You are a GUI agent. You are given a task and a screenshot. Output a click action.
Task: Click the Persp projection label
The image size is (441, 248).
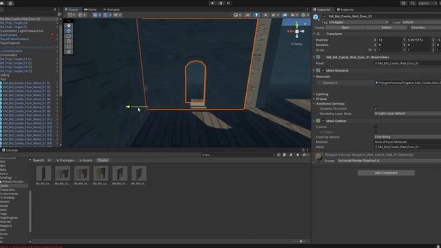coord(296,44)
